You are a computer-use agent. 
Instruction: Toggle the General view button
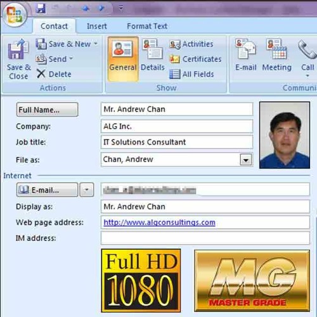point(123,59)
